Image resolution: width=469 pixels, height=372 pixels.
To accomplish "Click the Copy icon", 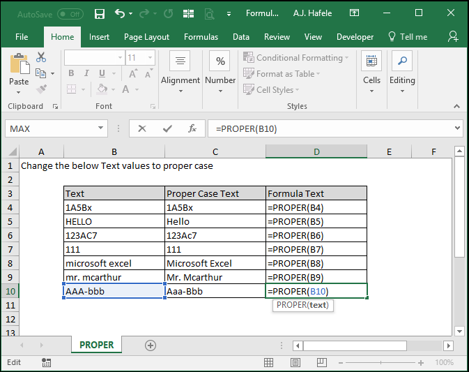I will pos(40,73).
